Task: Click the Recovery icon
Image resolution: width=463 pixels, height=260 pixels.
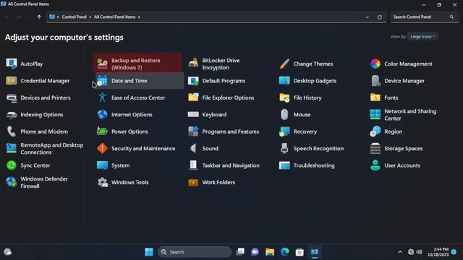Action: click(284, 131)
